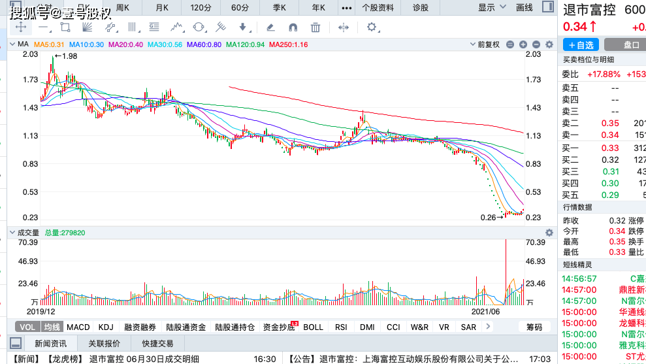
Task: Switch to 月K monthly chart tab
Action: (161, 7)
